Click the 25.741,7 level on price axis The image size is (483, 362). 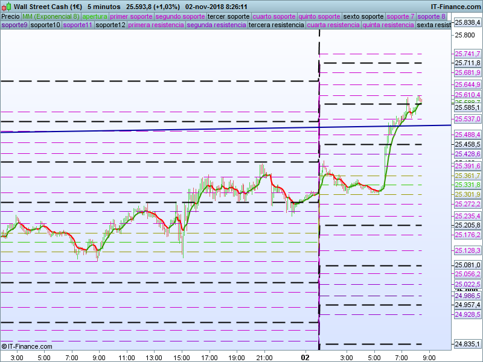coord(467,54)
